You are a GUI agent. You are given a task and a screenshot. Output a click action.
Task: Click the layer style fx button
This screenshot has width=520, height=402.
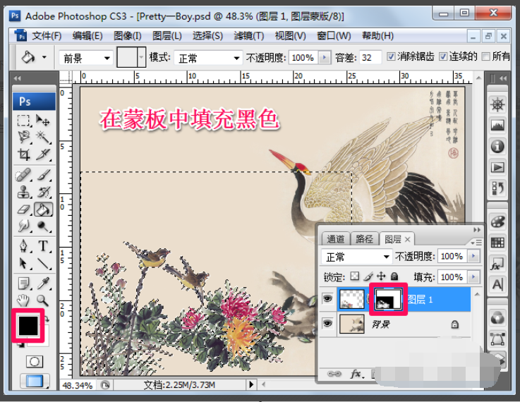(x=357, y=374)
